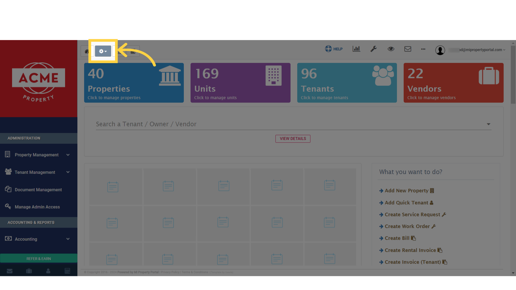The width and height of the screenshot is (516, 290).
Task: Expand Property Management sidebar menu
Action: coord(39,155)
